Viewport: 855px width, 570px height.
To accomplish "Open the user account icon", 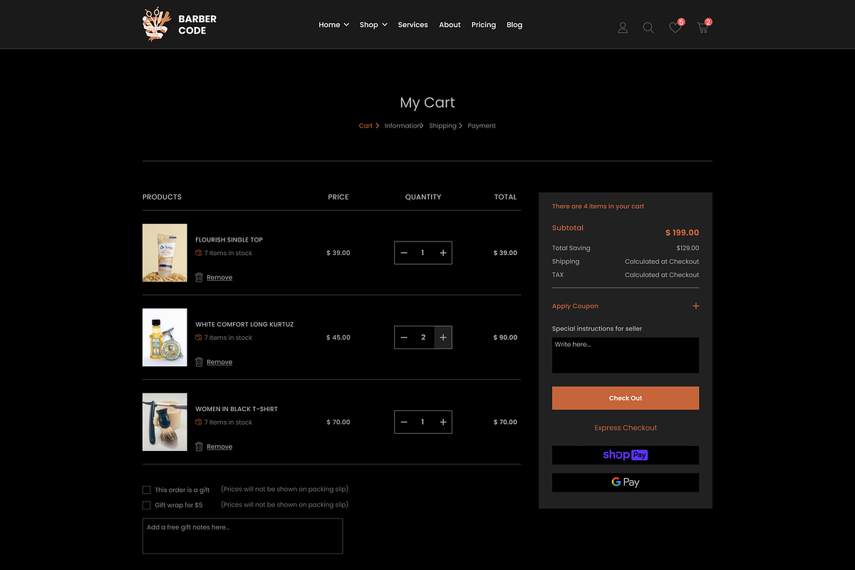I will click(x=623, y=28).
